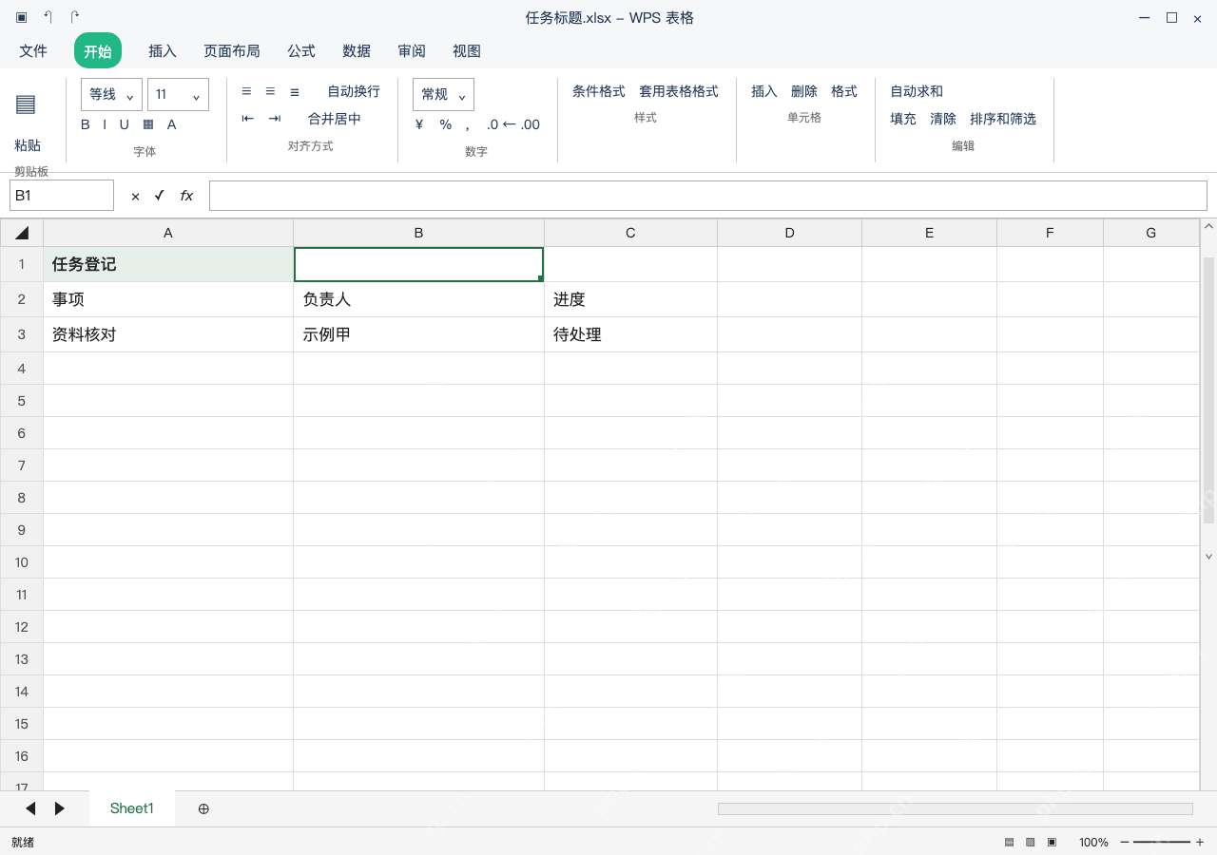Increase indent icon

[275, 119]
